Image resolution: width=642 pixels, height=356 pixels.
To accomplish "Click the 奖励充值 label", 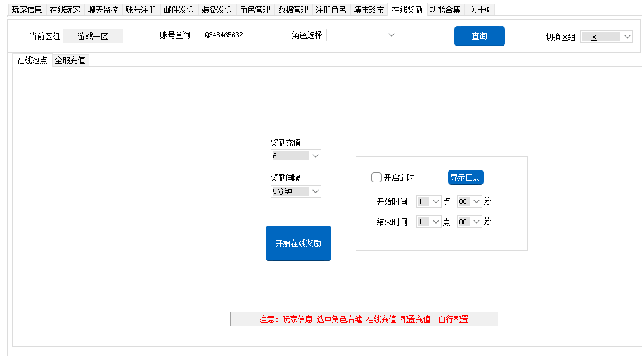I will [285, 143].
